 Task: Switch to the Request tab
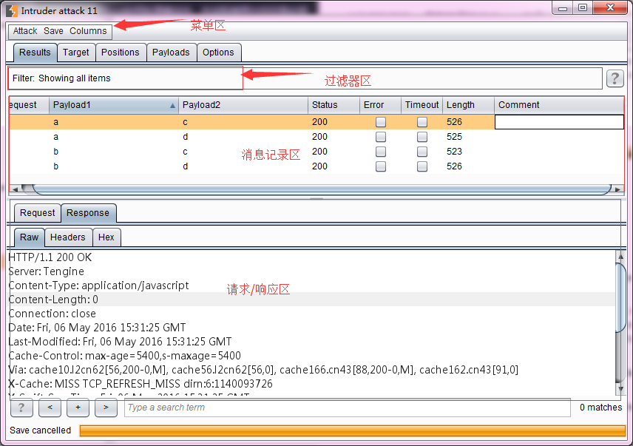38,213
